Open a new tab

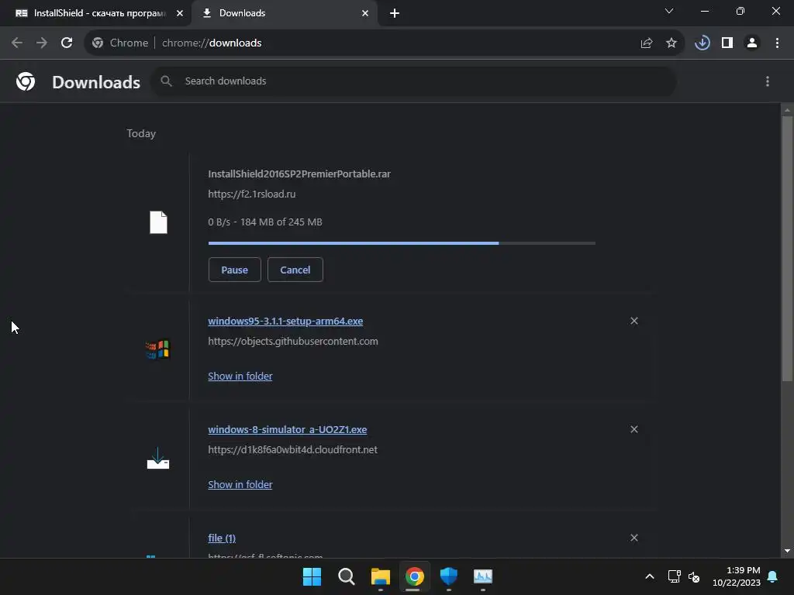point(395,13)
